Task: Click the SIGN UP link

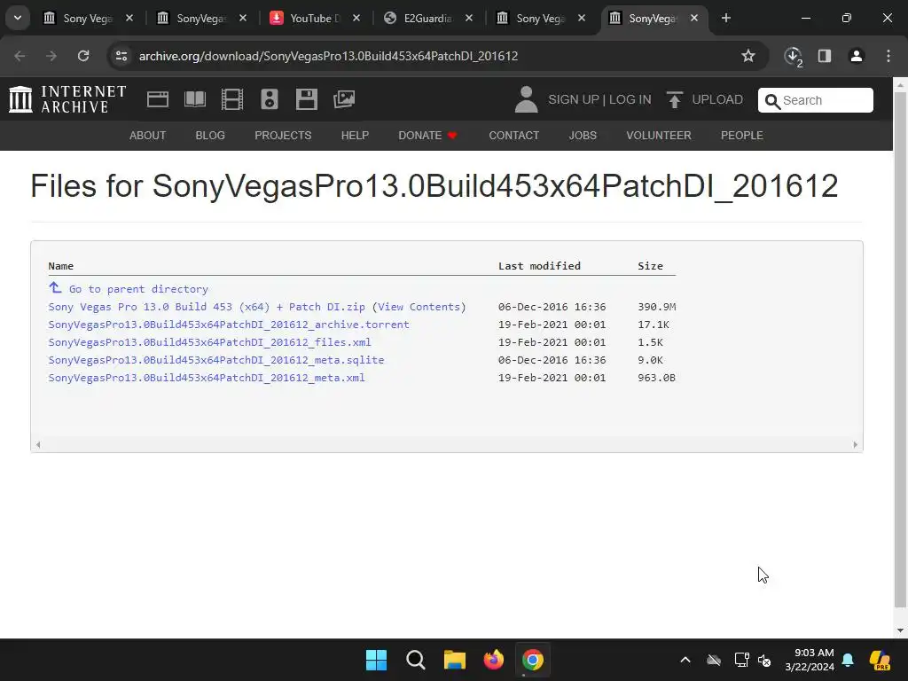Action: 574,99
